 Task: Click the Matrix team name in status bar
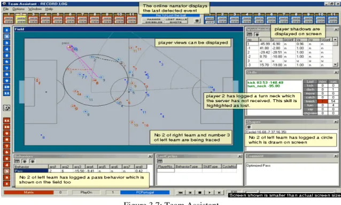pyautogui.click(x=29, y=192)
